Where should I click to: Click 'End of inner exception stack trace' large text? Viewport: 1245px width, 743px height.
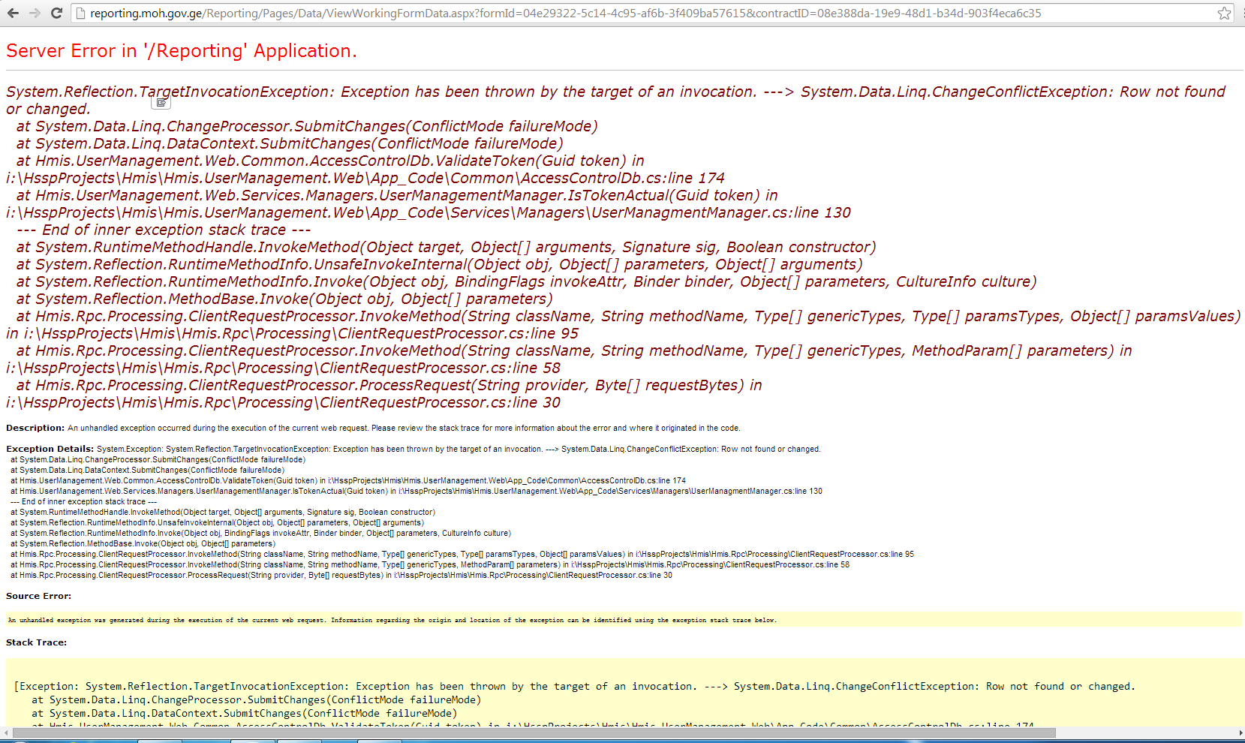(164, 230)
